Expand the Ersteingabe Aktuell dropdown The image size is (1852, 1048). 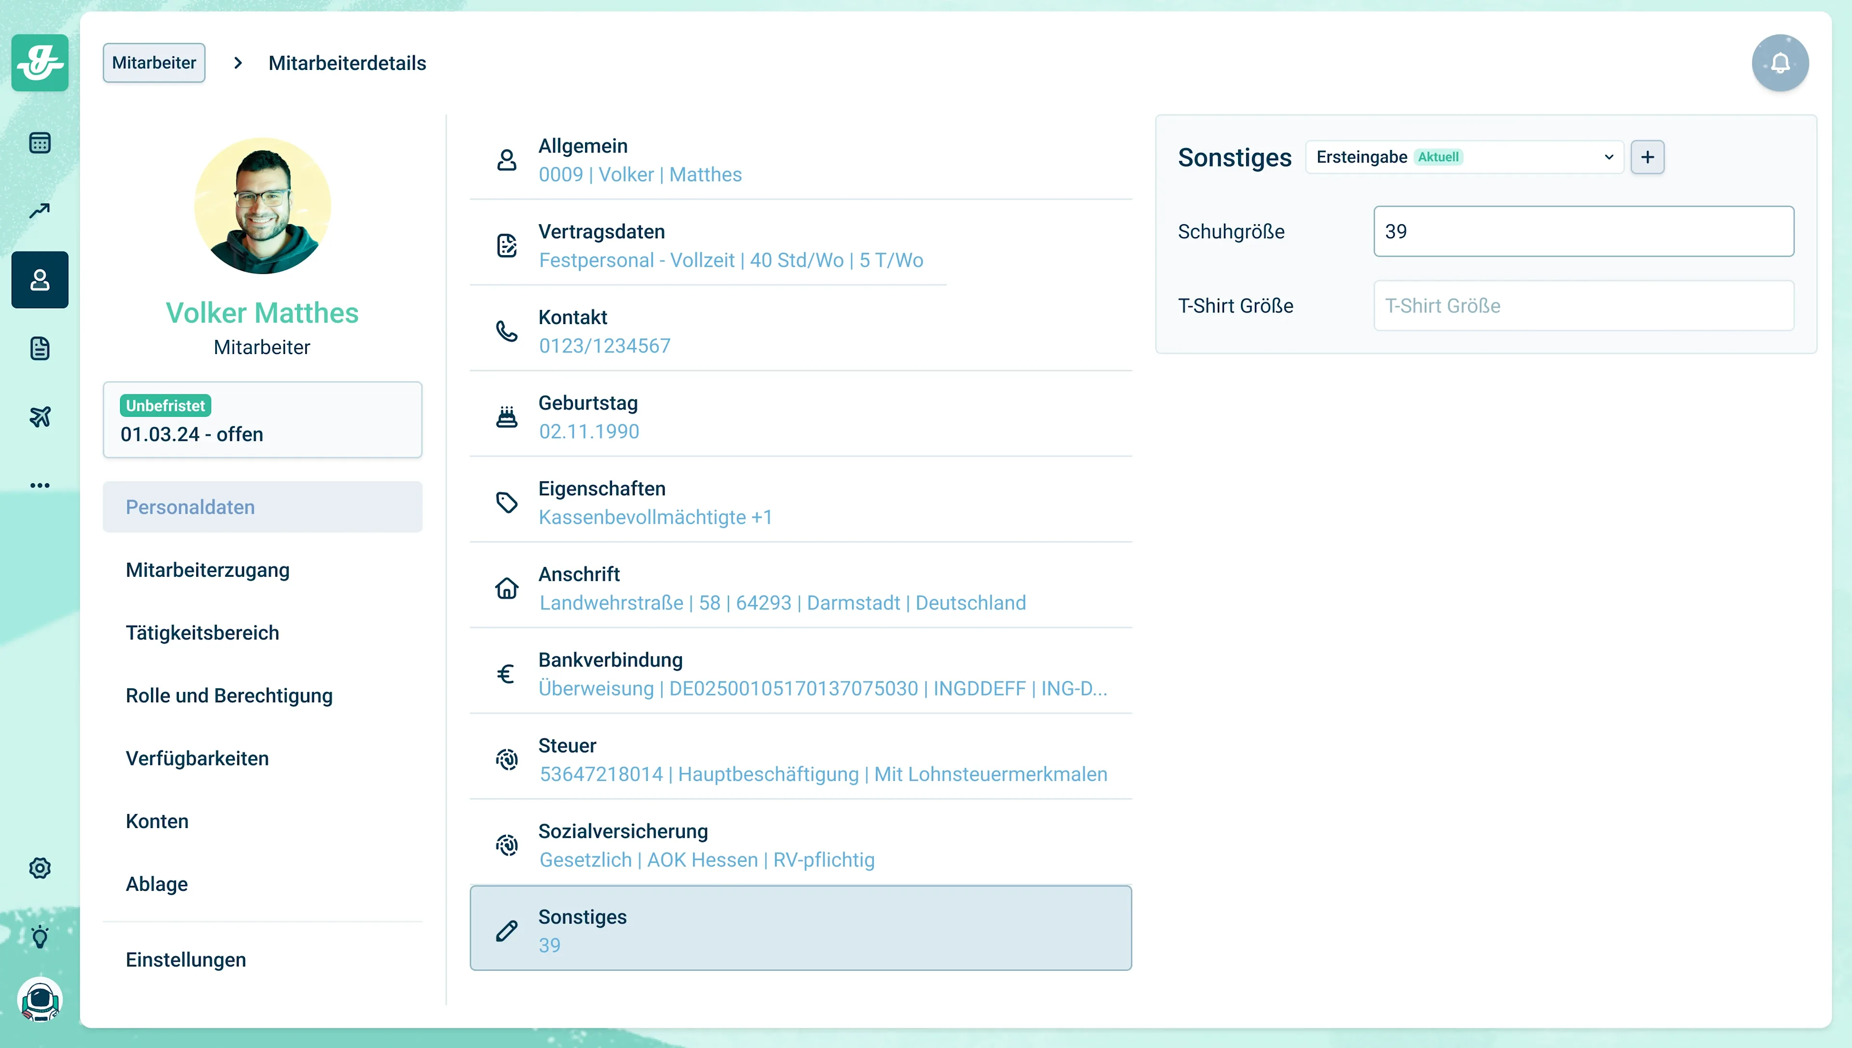point(1464,157)
